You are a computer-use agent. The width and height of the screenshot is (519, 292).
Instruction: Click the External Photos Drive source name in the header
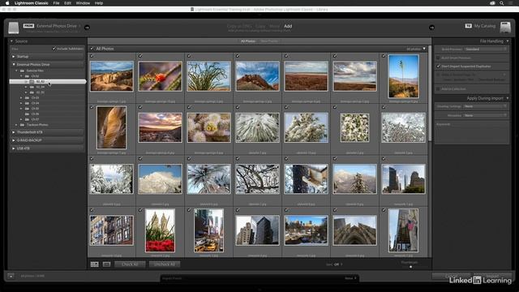tap(57, 26)
